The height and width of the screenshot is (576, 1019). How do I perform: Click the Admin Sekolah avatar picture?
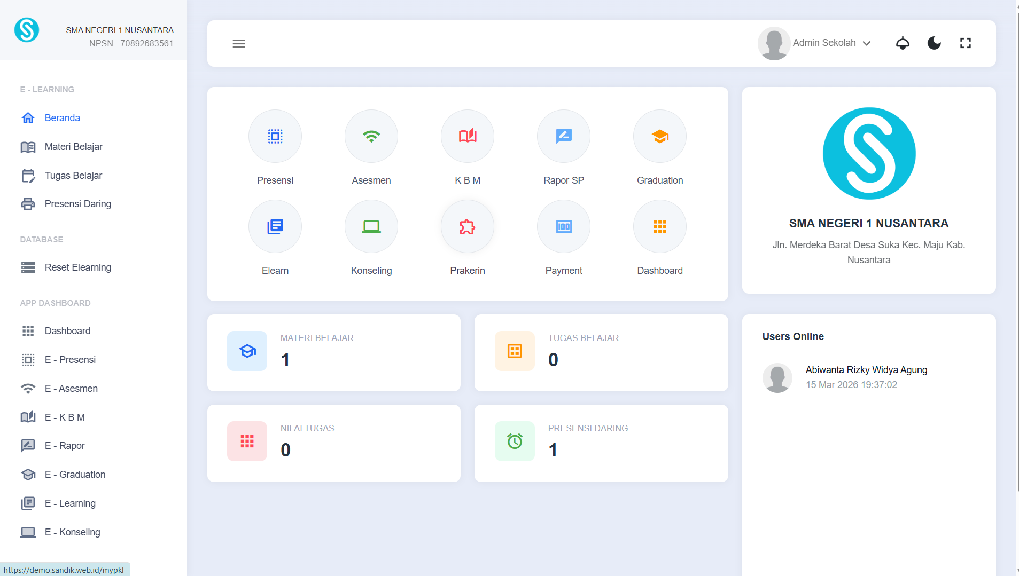pyautogui.click(x=774, y=43)
